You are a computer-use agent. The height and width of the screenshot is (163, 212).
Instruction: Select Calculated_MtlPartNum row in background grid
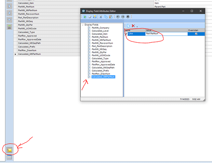pyautogui.click(x=49, y=54)
